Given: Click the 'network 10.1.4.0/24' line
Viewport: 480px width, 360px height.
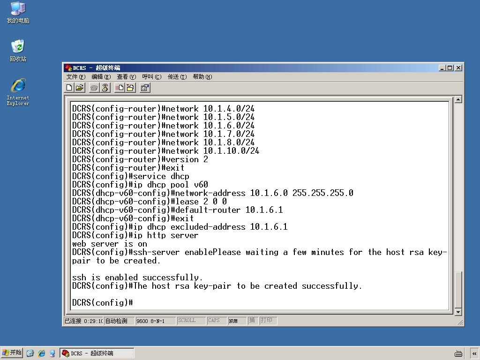Looking at the screenshot, I should coord(163,109).
